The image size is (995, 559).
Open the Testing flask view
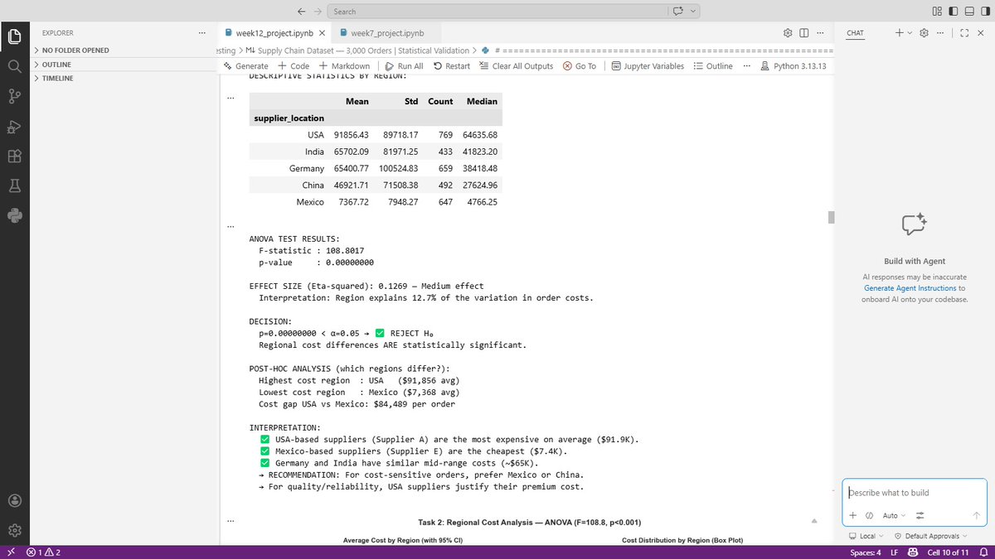point(14,186)
